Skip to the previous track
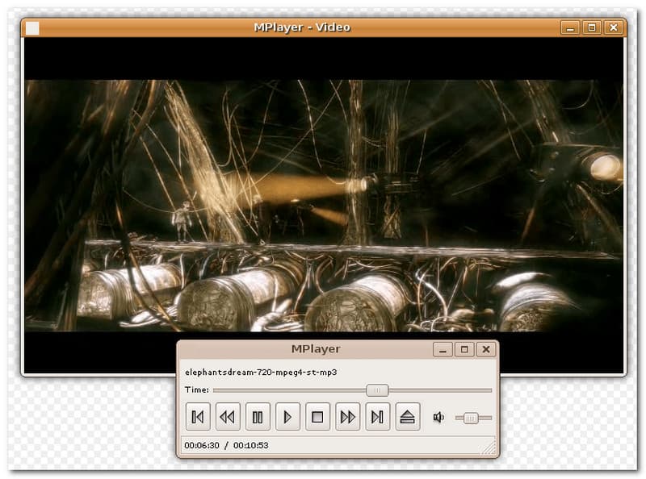This screenshot has height=479, width=646. (x=198, y=417)
